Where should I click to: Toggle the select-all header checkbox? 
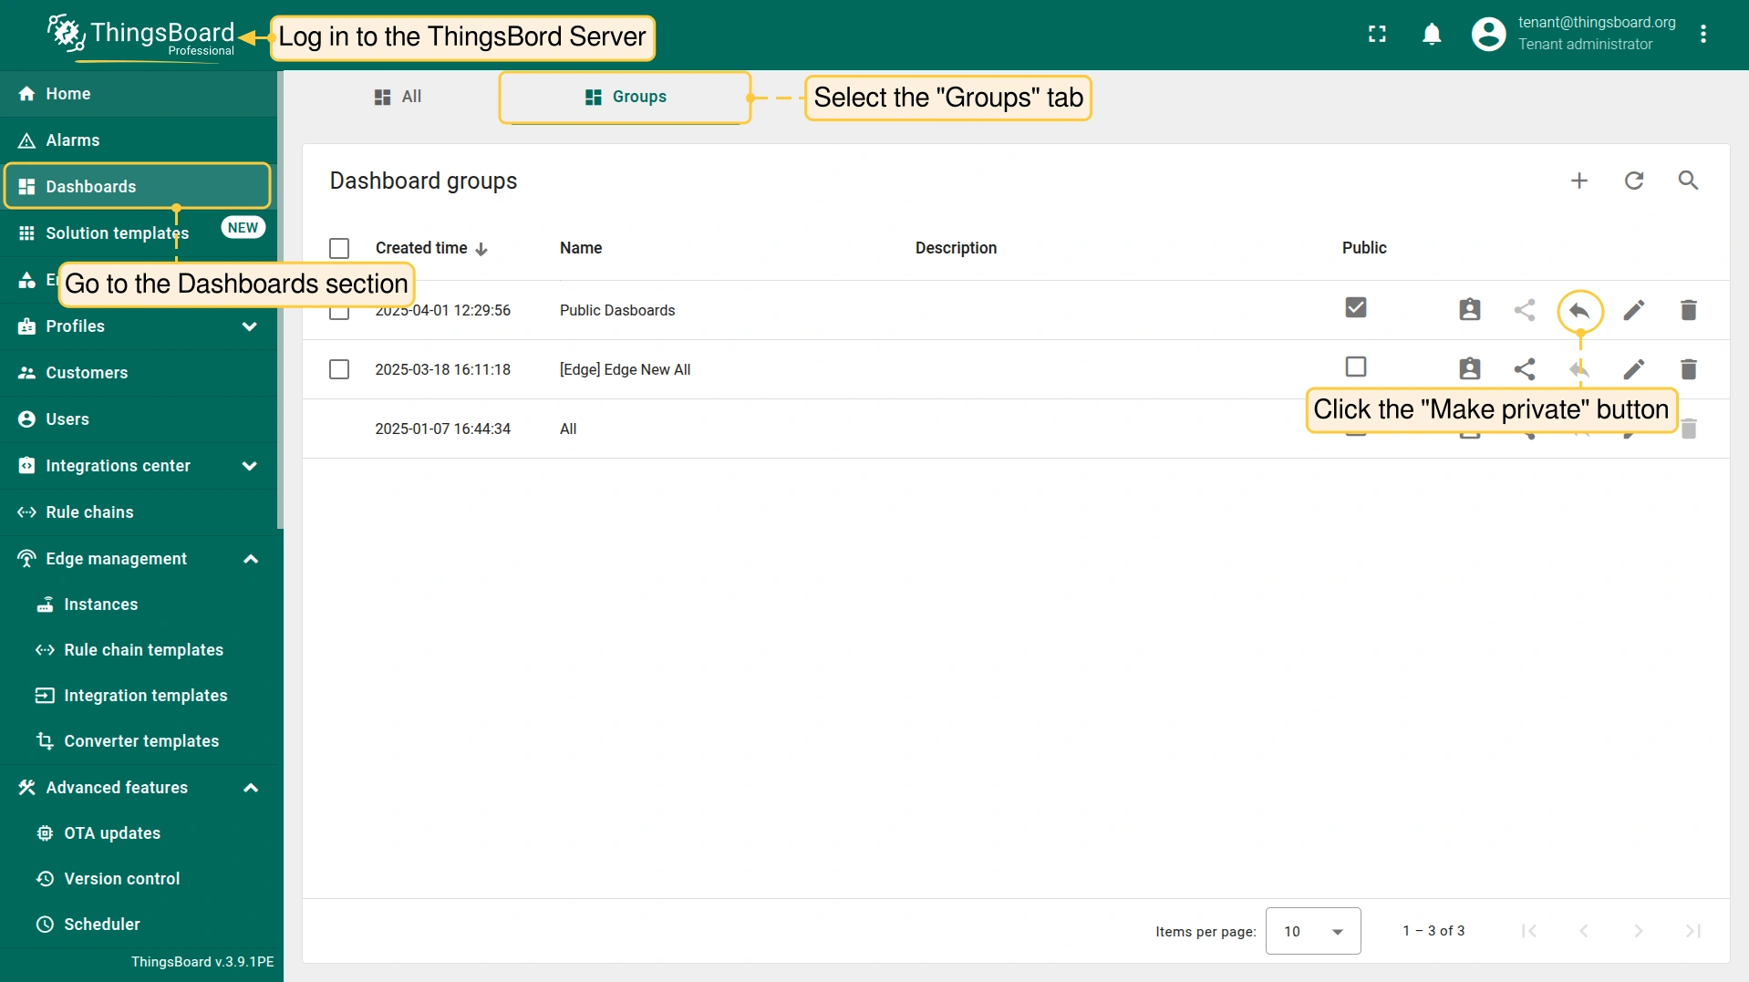[x=339, y=248]
